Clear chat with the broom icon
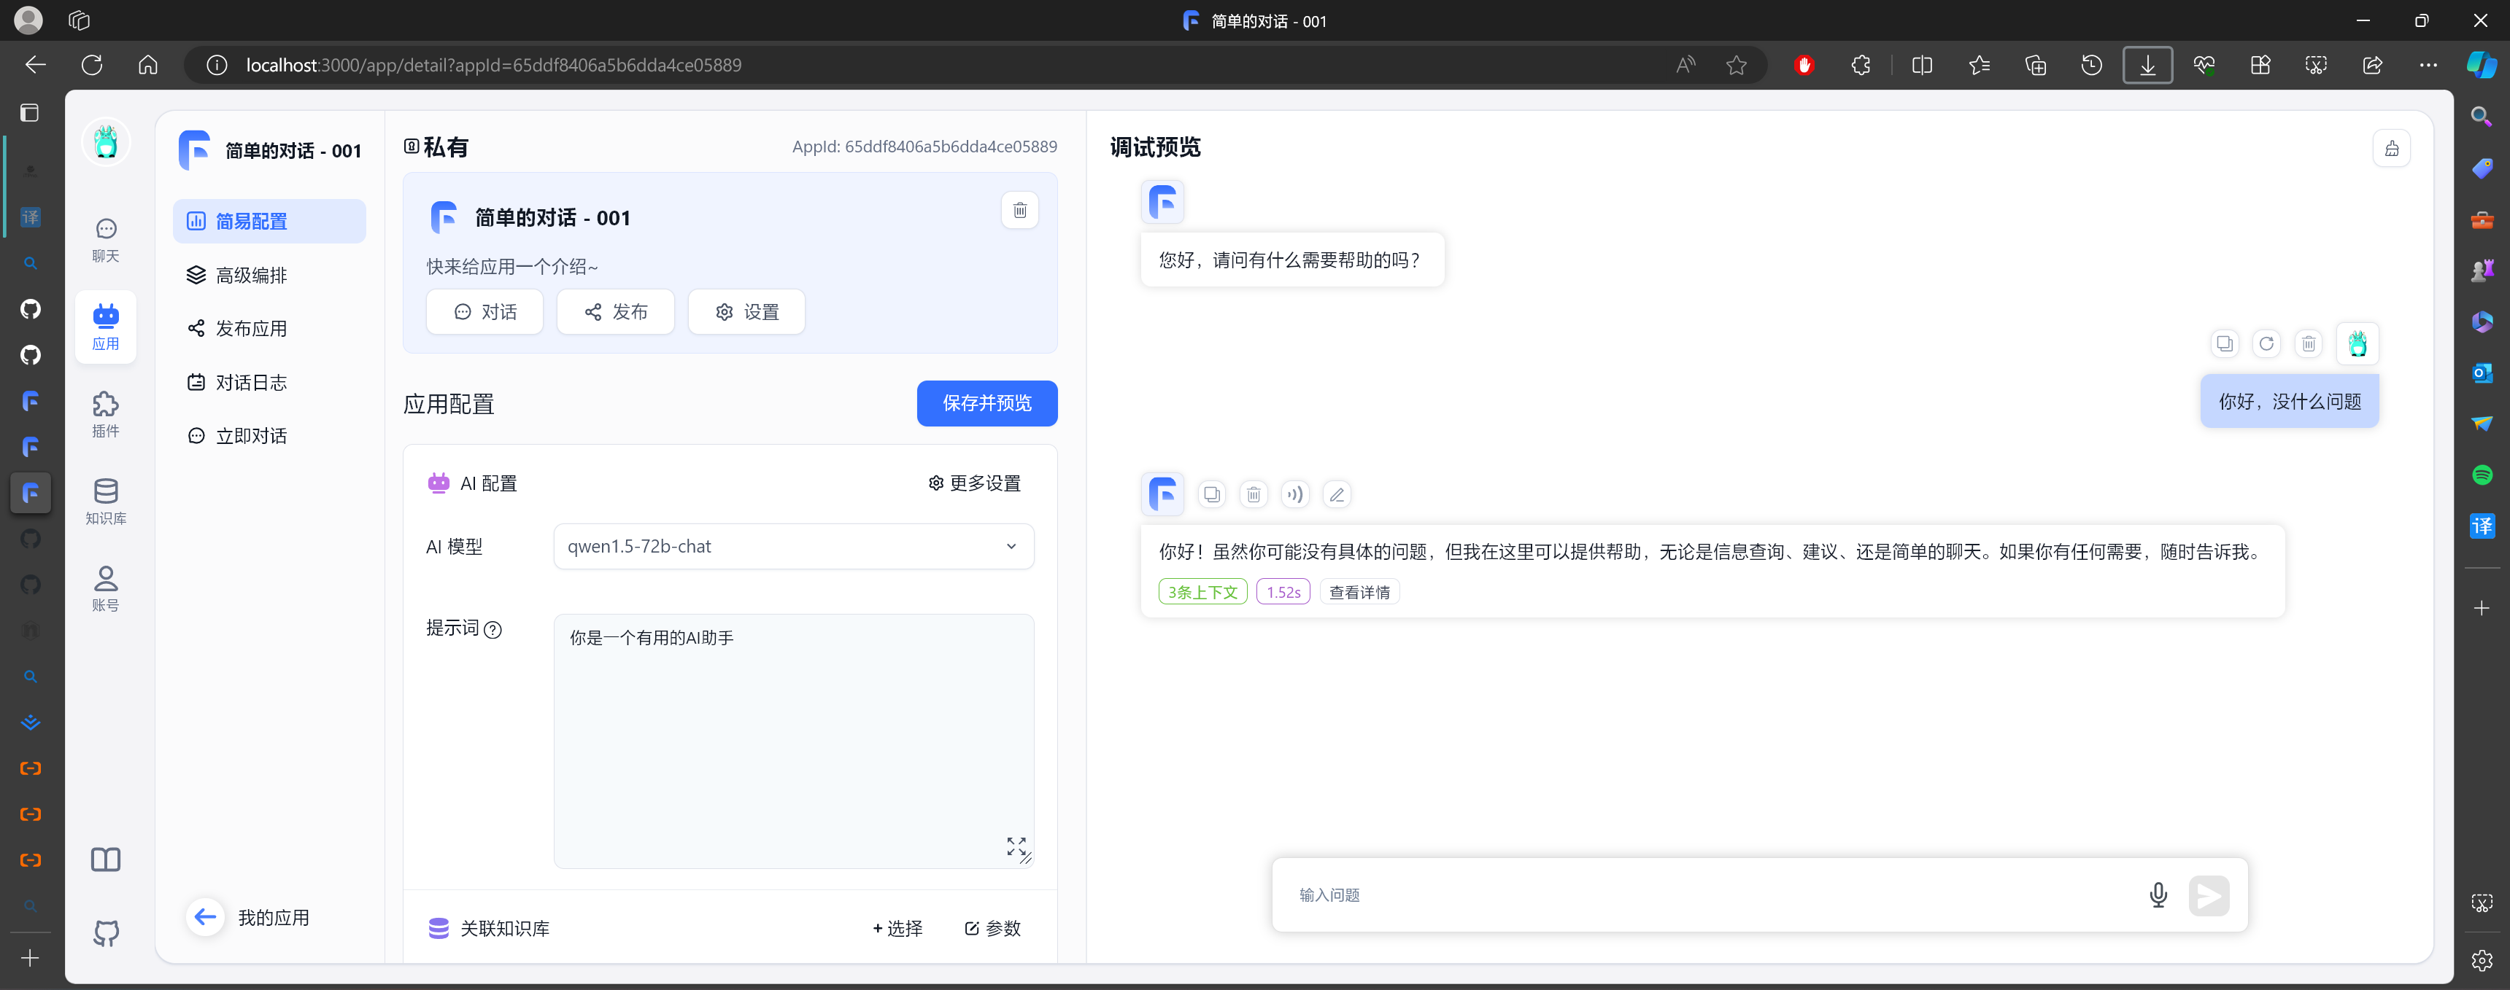2510x990 pixels. [x=2391, y=149]
